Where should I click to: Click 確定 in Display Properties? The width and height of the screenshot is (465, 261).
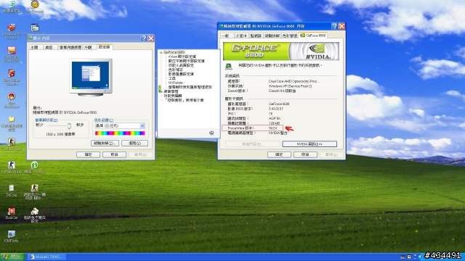point(88,154)
